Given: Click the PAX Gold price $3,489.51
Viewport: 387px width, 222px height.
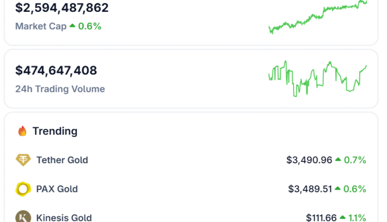Looking at the screenshot, I should pyautogui.click(x=310, y=189).
